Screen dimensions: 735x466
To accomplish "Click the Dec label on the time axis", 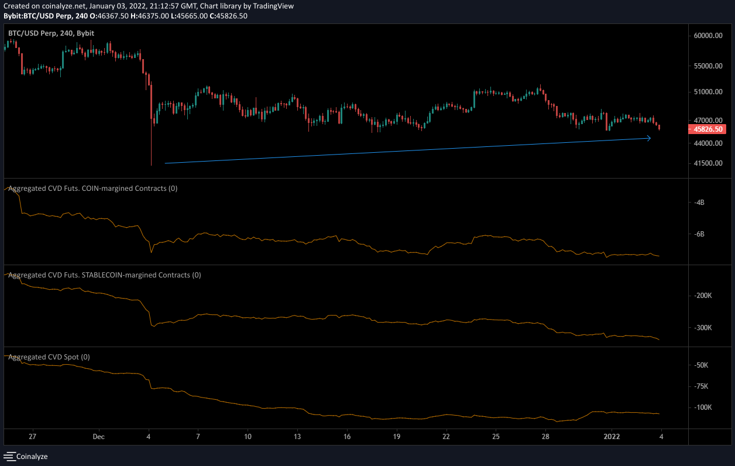I will click(98, 437).
